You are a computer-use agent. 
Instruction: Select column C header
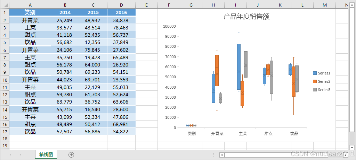point(93,5)
